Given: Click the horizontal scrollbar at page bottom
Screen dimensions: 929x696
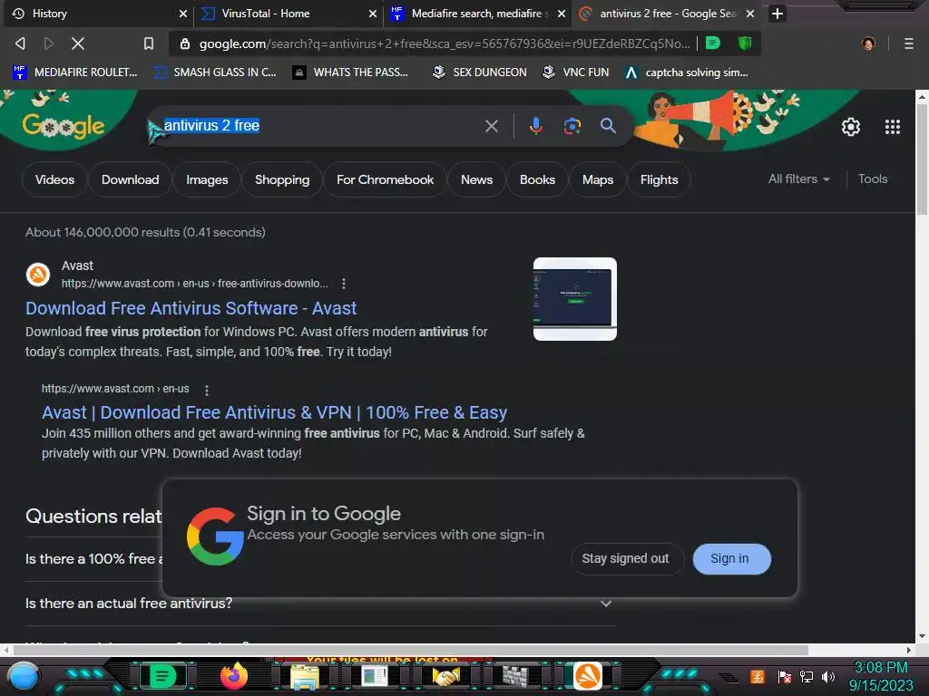Looking at the screenshot, I should tap(411, 650).
